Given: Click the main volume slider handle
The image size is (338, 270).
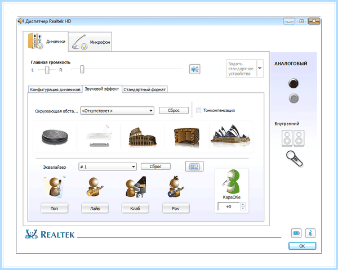Looking at the screenshot, I should pyautogui.click(x=82, y=69).
